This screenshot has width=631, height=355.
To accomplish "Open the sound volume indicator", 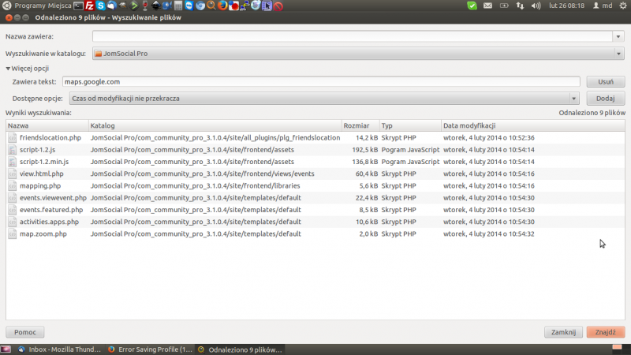I will coord(536,6).
